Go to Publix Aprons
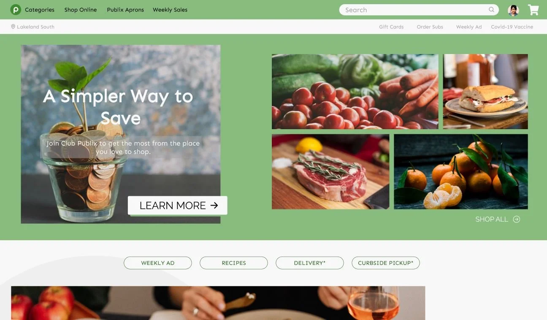The image size is (547, 320). click(x=125, y=10)
